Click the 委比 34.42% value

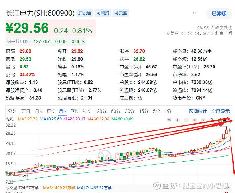27,75
